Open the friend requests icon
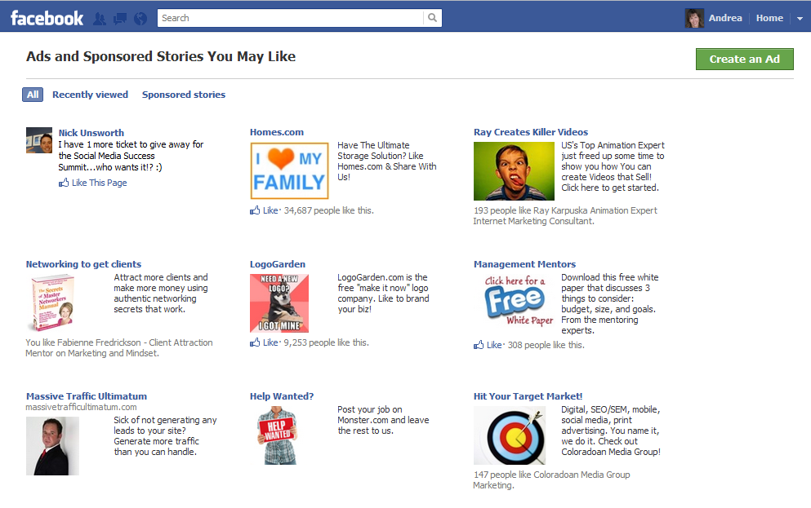 100,19
